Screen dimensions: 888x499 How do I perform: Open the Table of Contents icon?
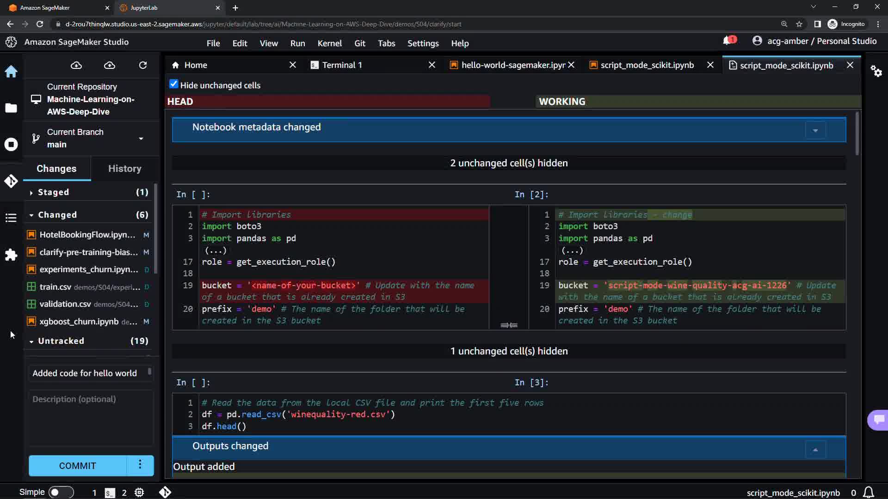coord(11,218)
